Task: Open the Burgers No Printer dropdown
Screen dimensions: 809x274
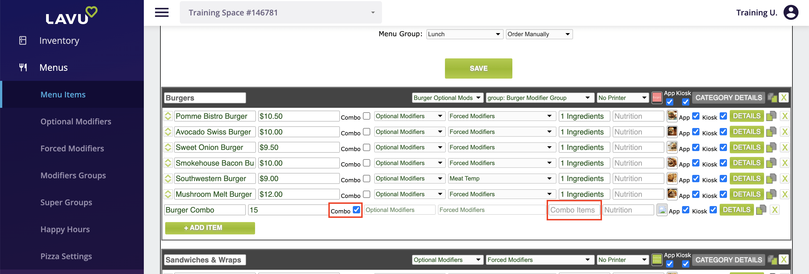Action: [x=622, y=98]
